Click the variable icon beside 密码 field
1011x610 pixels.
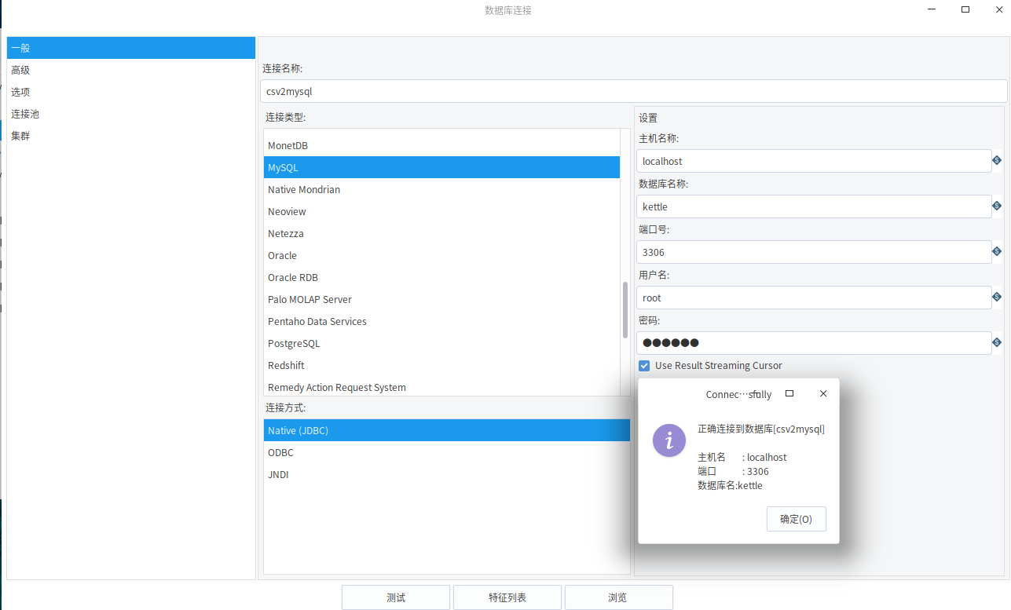[x=997, y=342]
